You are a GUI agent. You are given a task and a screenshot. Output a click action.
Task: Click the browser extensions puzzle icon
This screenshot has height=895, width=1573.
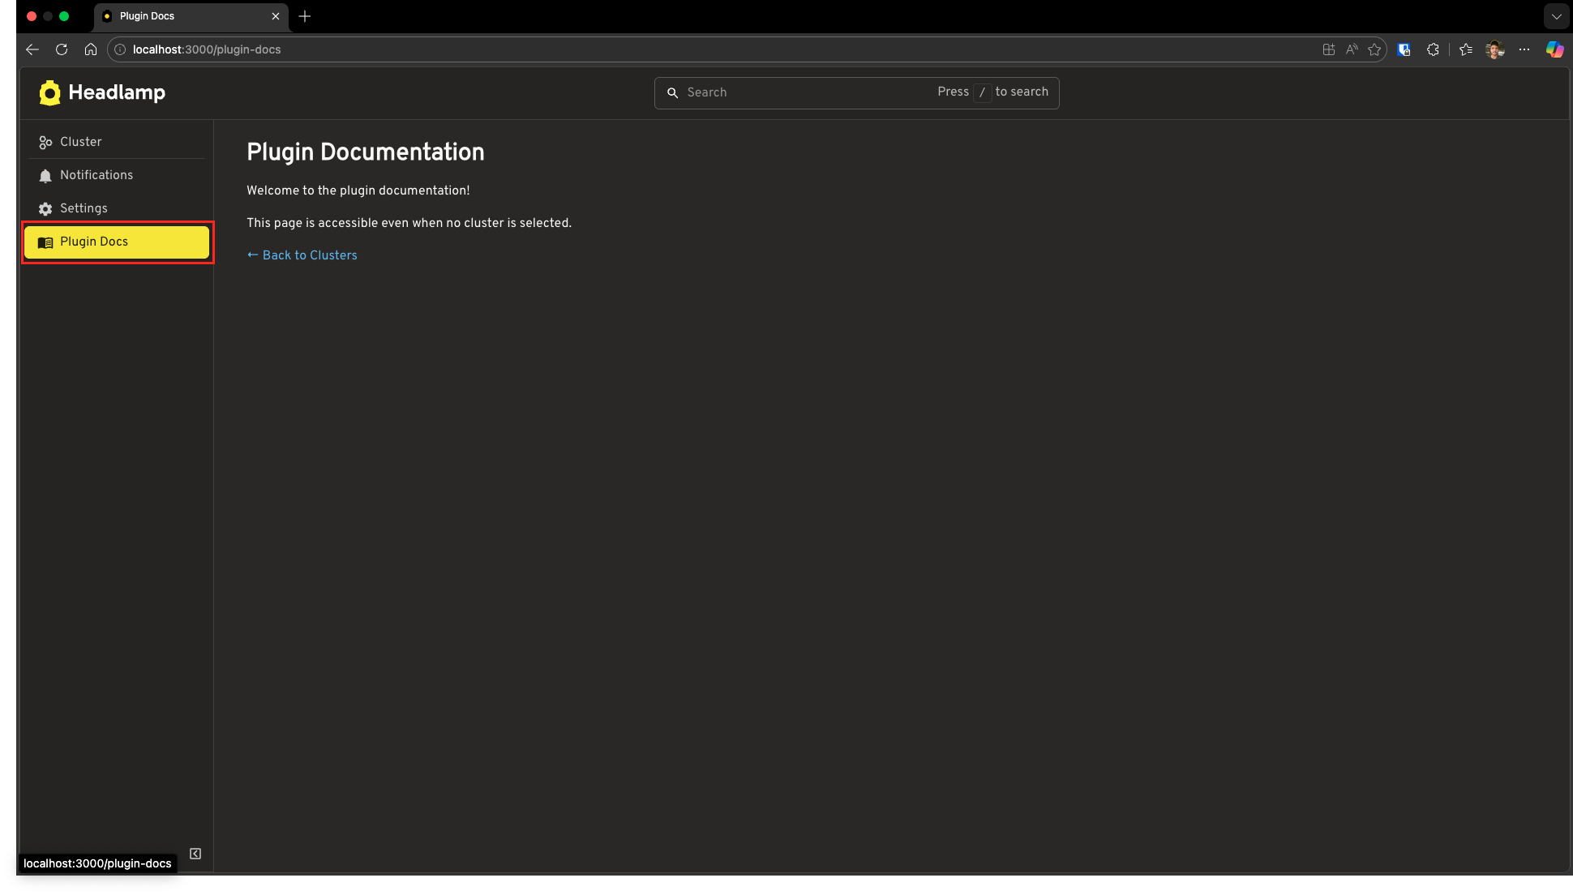coord(1433,49)
